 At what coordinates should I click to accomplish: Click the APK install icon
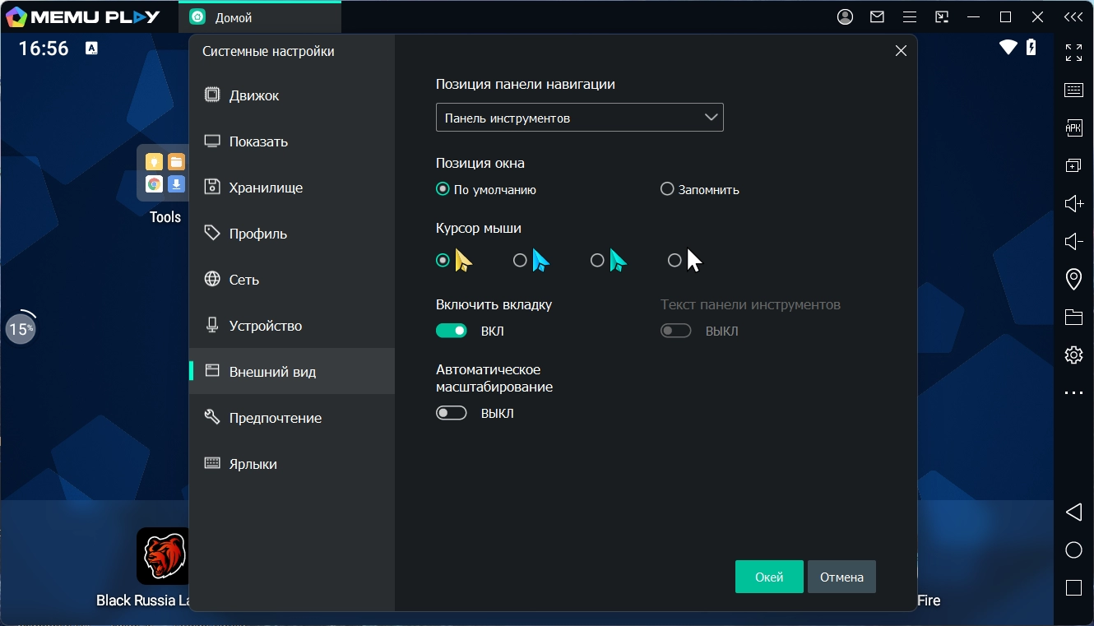[1073, 128]
